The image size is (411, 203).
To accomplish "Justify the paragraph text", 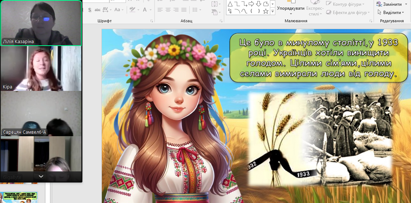I will click(x=184, y=10).
